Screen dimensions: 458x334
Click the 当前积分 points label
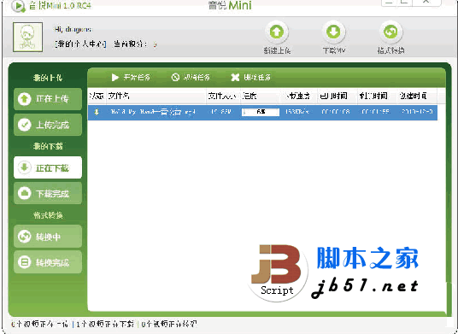pos(131,44)
